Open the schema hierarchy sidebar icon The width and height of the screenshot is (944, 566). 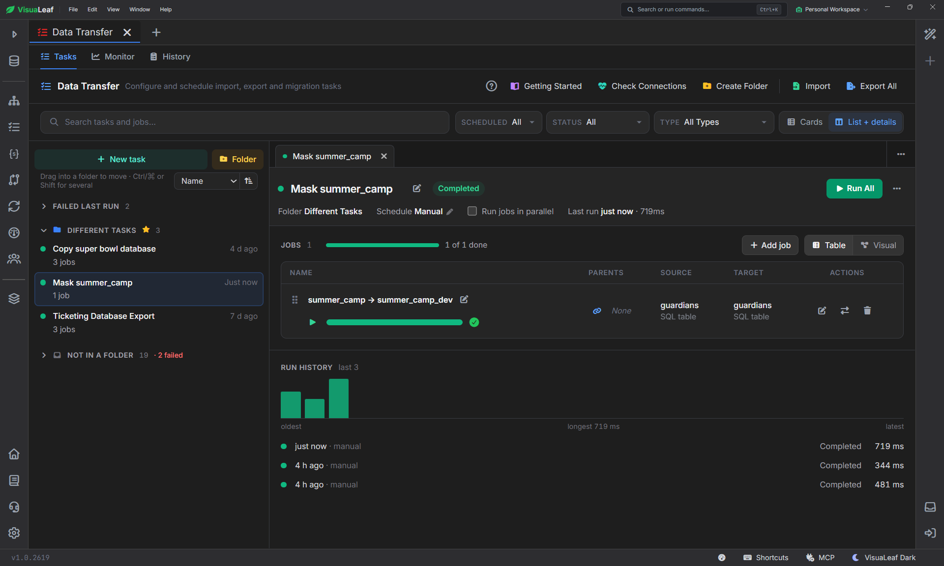[x=14, y=101]
